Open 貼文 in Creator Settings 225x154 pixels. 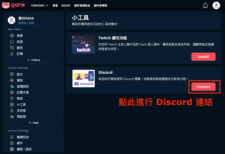click(20, 74)
